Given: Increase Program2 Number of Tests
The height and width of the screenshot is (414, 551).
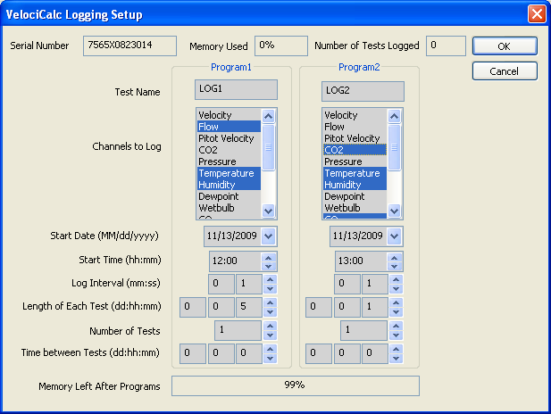Looking at the screenshot, I should (396, 327).
